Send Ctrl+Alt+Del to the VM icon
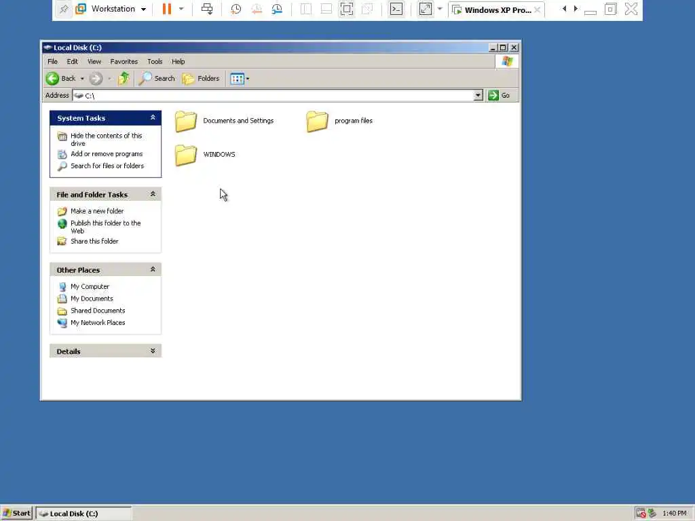This screenshot has height=521, width=695. pyautogui.click(x=207, y=9)
